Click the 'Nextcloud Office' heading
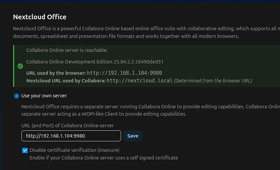The image size is (280, 170). click(40, 17)
